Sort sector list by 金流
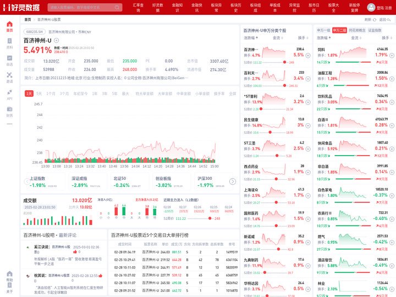Screen dimensions: 396x297 356,38
